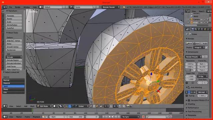
Task: Click the Smooth Vertex button
Action: coord(14,47)
